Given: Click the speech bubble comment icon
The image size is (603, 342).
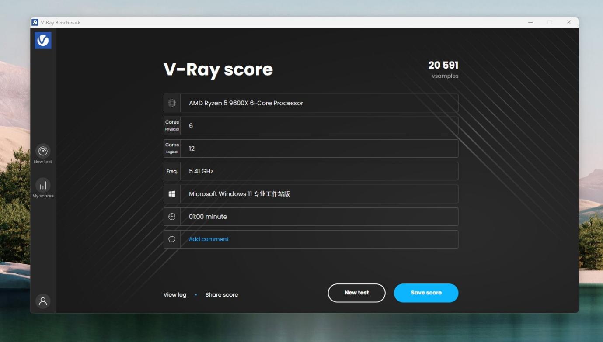Looking at the screenshot, I should click(172, 239).
